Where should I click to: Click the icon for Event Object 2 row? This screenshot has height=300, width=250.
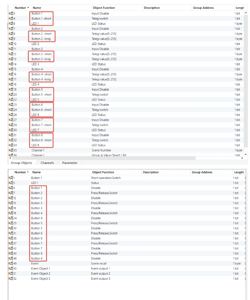click(10, 274)
